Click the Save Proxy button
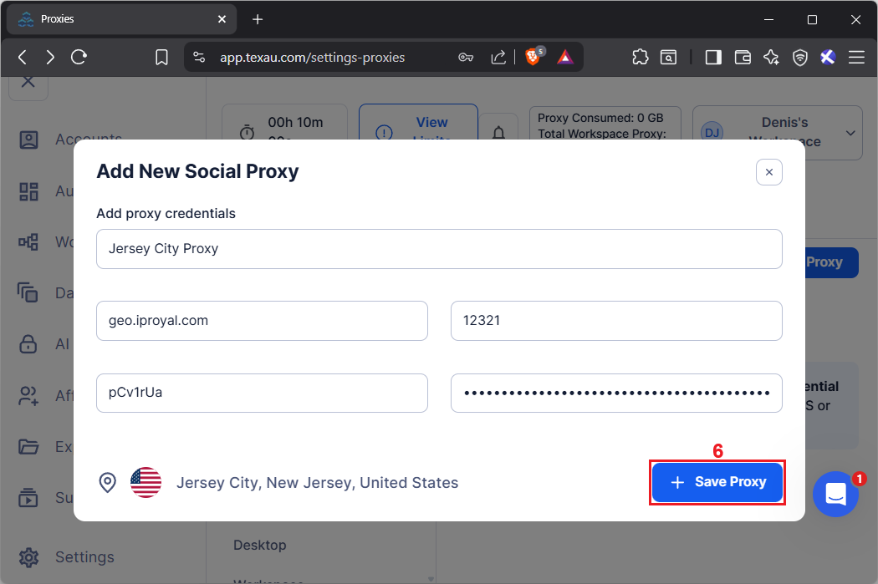The width and height of the screenshot is (878, 584). click(717, 482)
